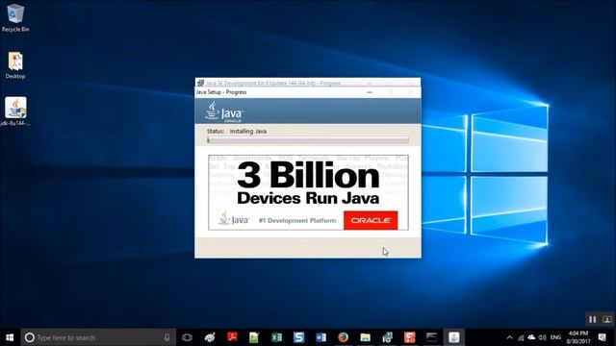Open Task View in the taskbar

pos(188,337)
